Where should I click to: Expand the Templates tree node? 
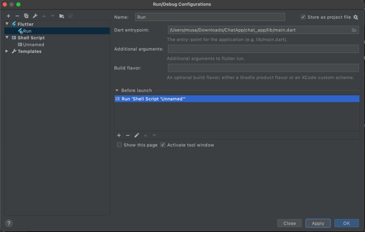click(7, 51)
